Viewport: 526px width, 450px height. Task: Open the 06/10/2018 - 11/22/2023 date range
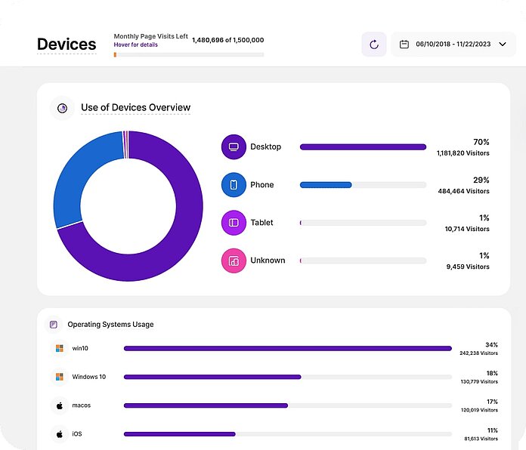(x=453, y=45)
